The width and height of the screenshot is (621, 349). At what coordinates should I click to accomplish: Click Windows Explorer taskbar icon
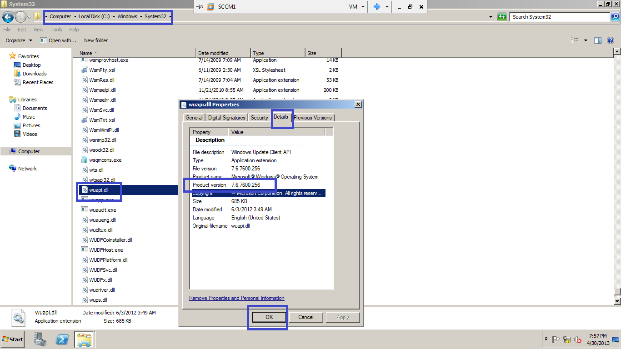click(x=85, y=339)
